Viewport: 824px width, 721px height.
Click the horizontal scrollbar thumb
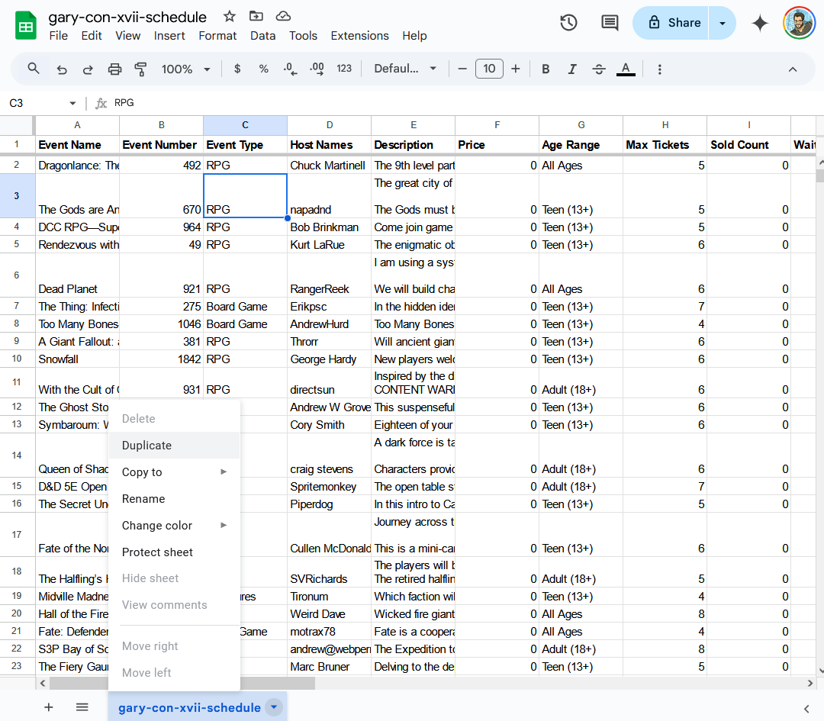point(182,683)
